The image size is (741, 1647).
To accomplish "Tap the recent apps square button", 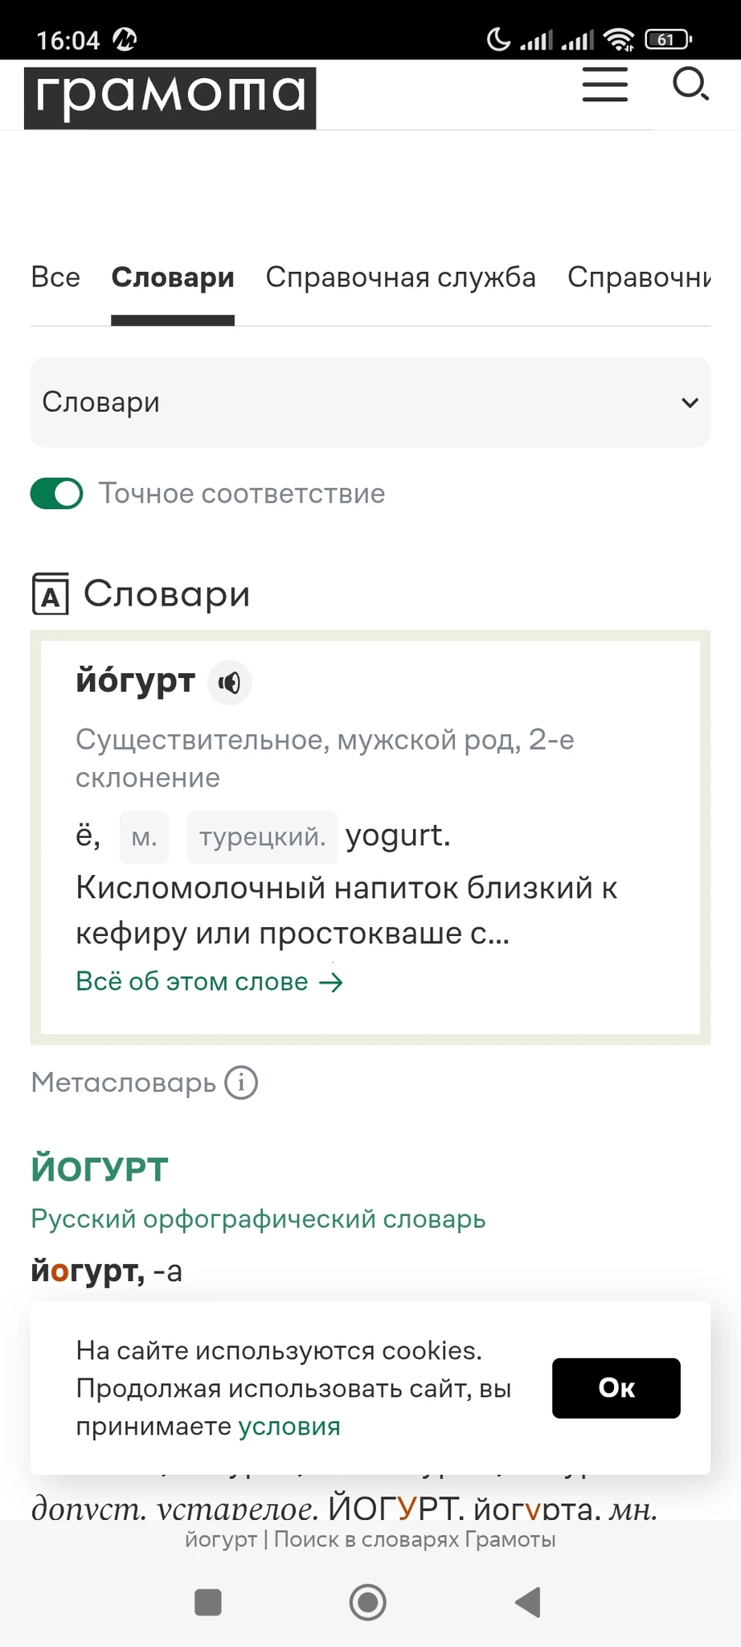I will click(x=208, y=1602).
